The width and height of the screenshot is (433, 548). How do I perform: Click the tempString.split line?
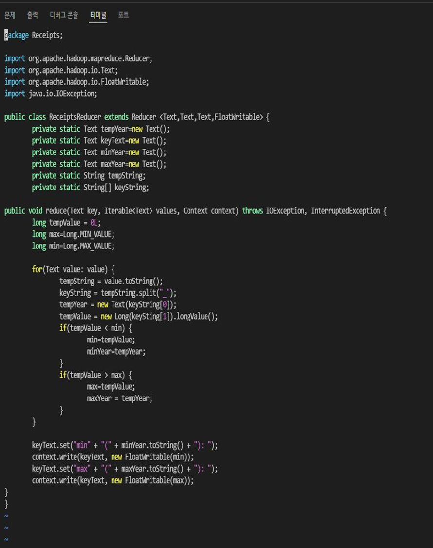(x=118, y=293)
